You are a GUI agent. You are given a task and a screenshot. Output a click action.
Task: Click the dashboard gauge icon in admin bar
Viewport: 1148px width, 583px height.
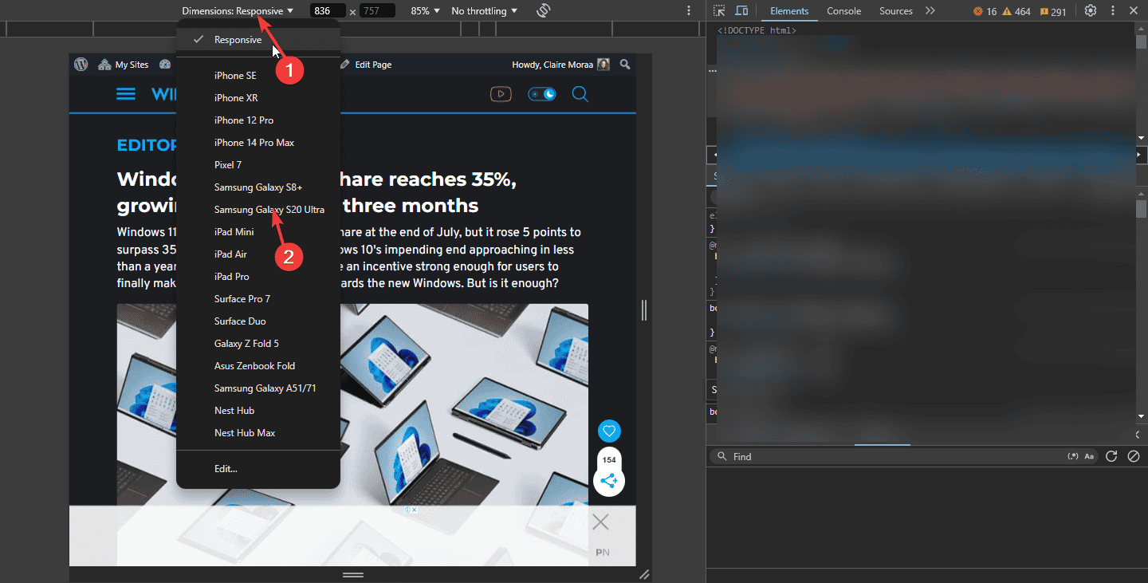pos(165,65)
